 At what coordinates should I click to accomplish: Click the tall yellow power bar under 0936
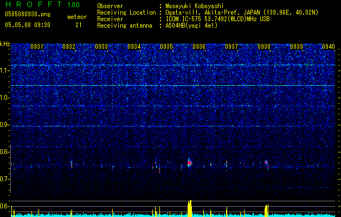coord(190,208)
